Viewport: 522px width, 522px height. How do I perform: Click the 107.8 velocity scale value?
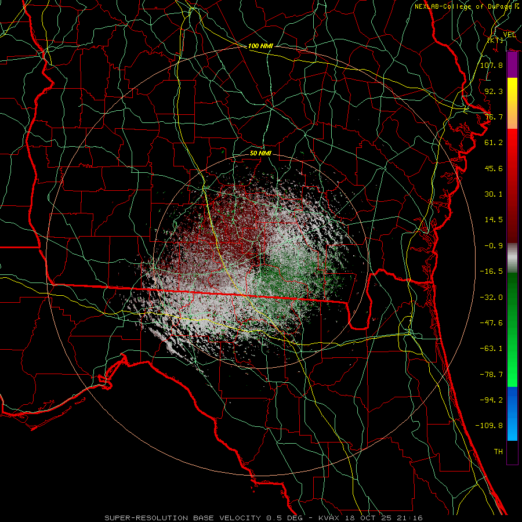point(491,65)
